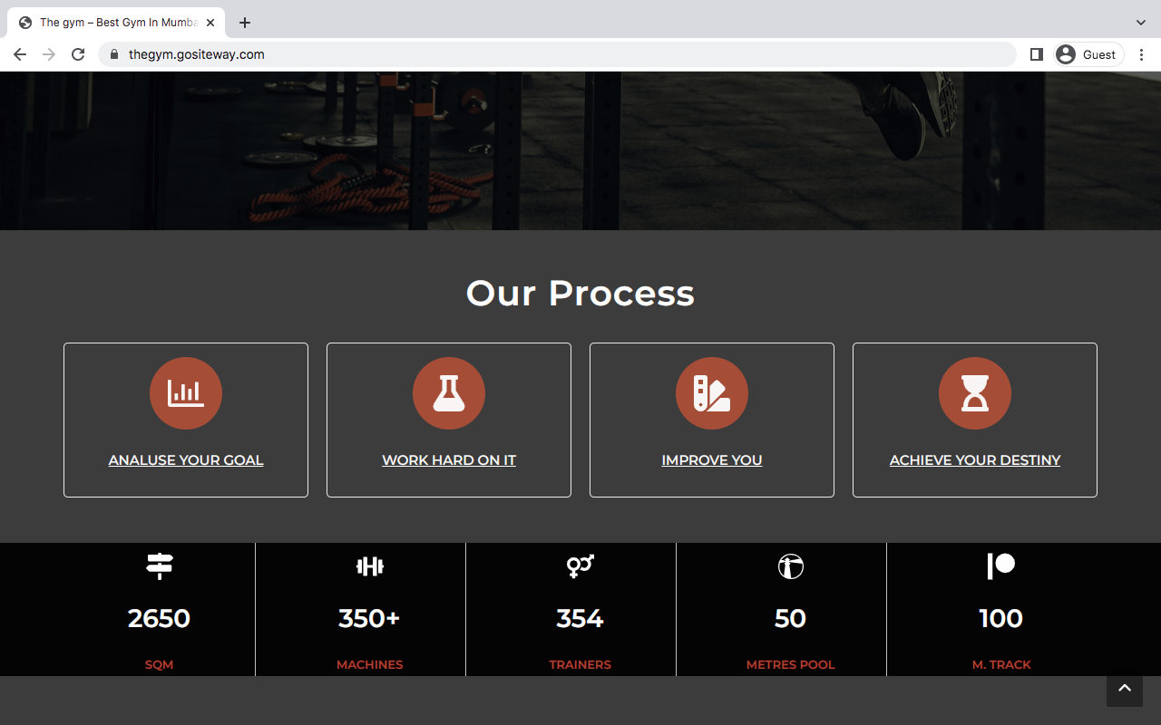
Task: Click the 350+ counter value
Action: (x=370, y=618)
